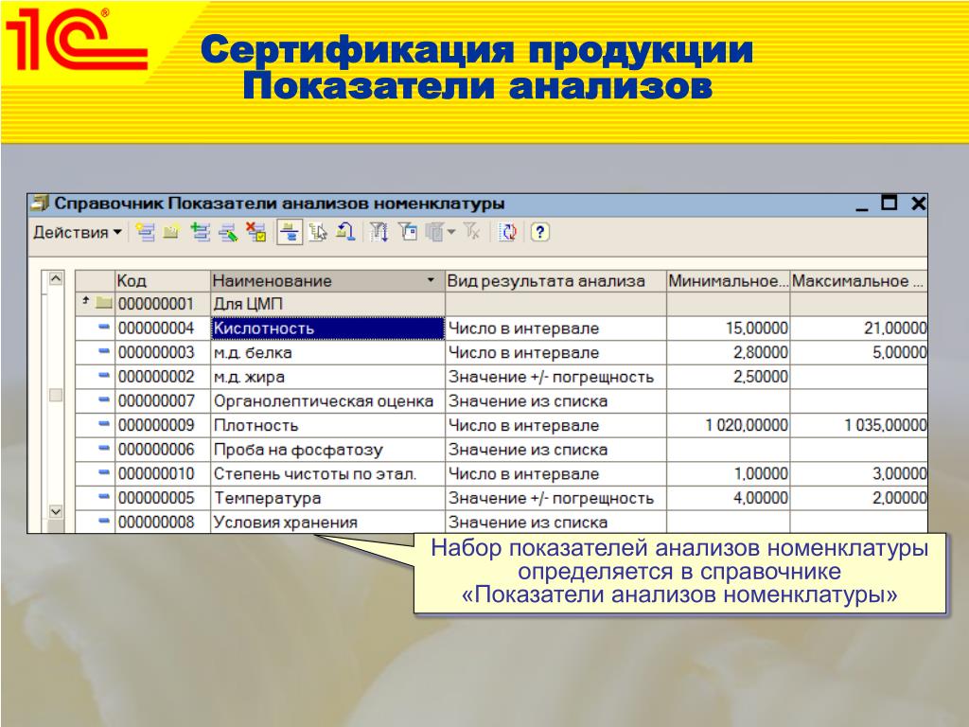Click code 000000004 in the table
Screen dimensions: 969x727
(x=156, y=328)
